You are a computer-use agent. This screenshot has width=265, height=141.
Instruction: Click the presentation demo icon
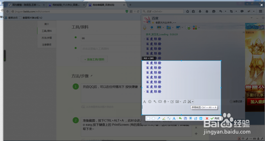pyautogui.click(x=159, y=27)
